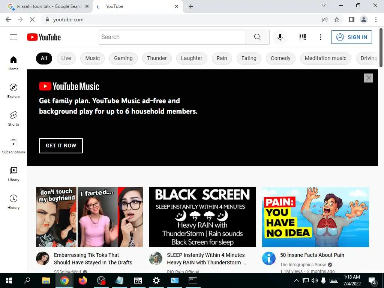384x288 pixels.
Task: Select the Rain filter chip
Action: pos(222,58)
